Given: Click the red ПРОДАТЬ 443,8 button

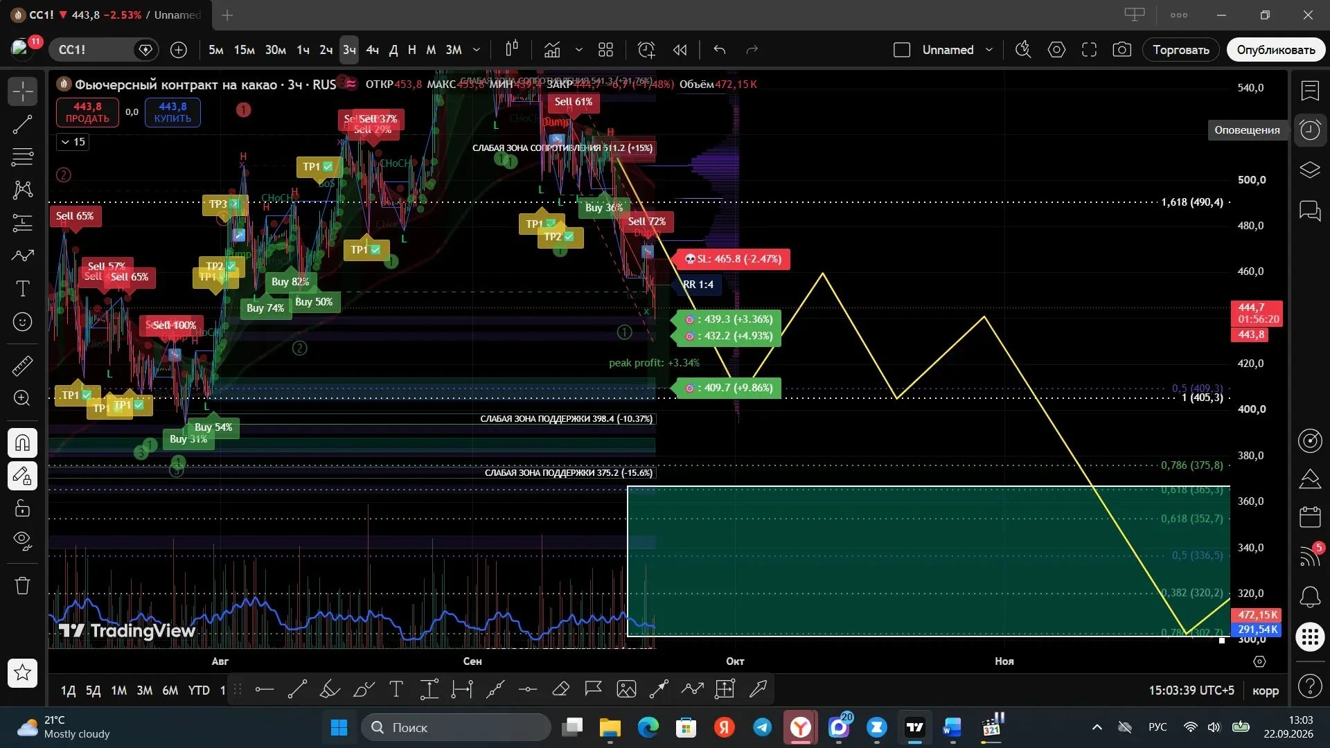Looking at the screenshot, I should 87,112.
